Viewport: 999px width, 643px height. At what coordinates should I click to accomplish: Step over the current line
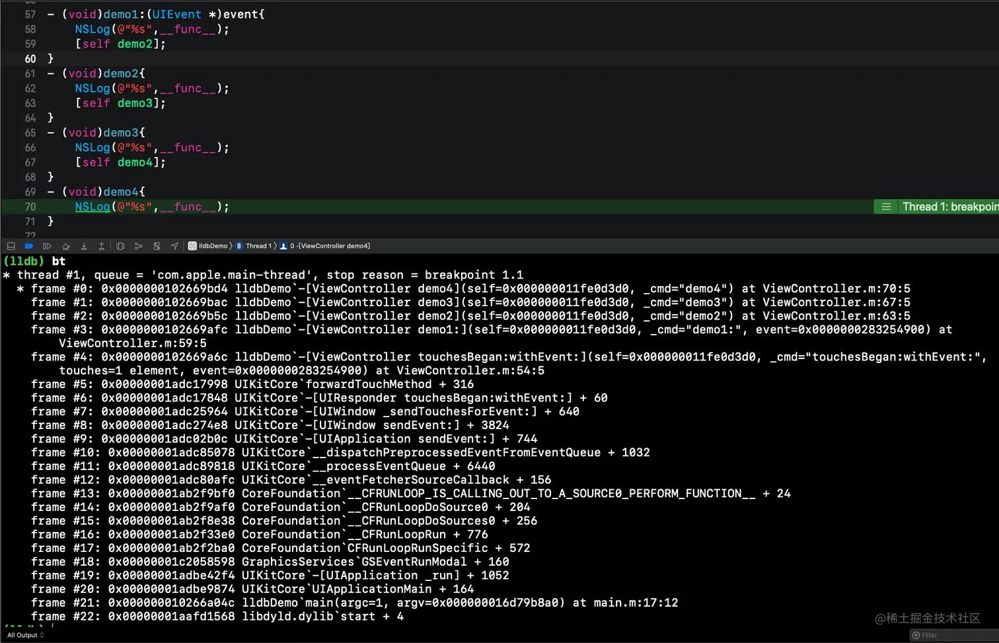click(x=65, y=246)
